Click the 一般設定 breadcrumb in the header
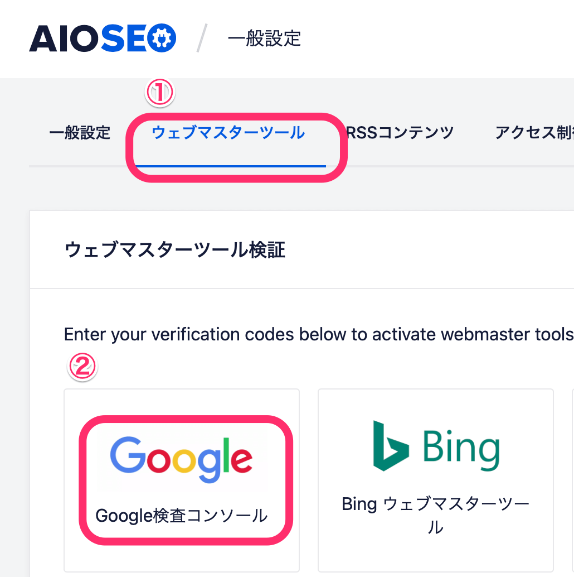Screen dimensions: 574x577 pos(264,39)
